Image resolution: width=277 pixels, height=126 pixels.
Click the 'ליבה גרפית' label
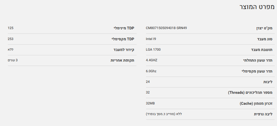(263, 114)
